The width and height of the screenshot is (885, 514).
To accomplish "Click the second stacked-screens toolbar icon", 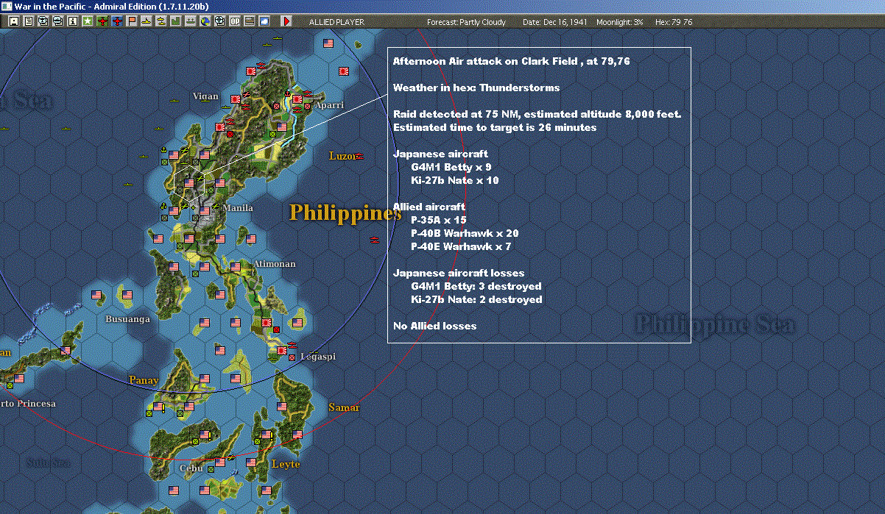I will pyautogui.click(x=58, y=22).
